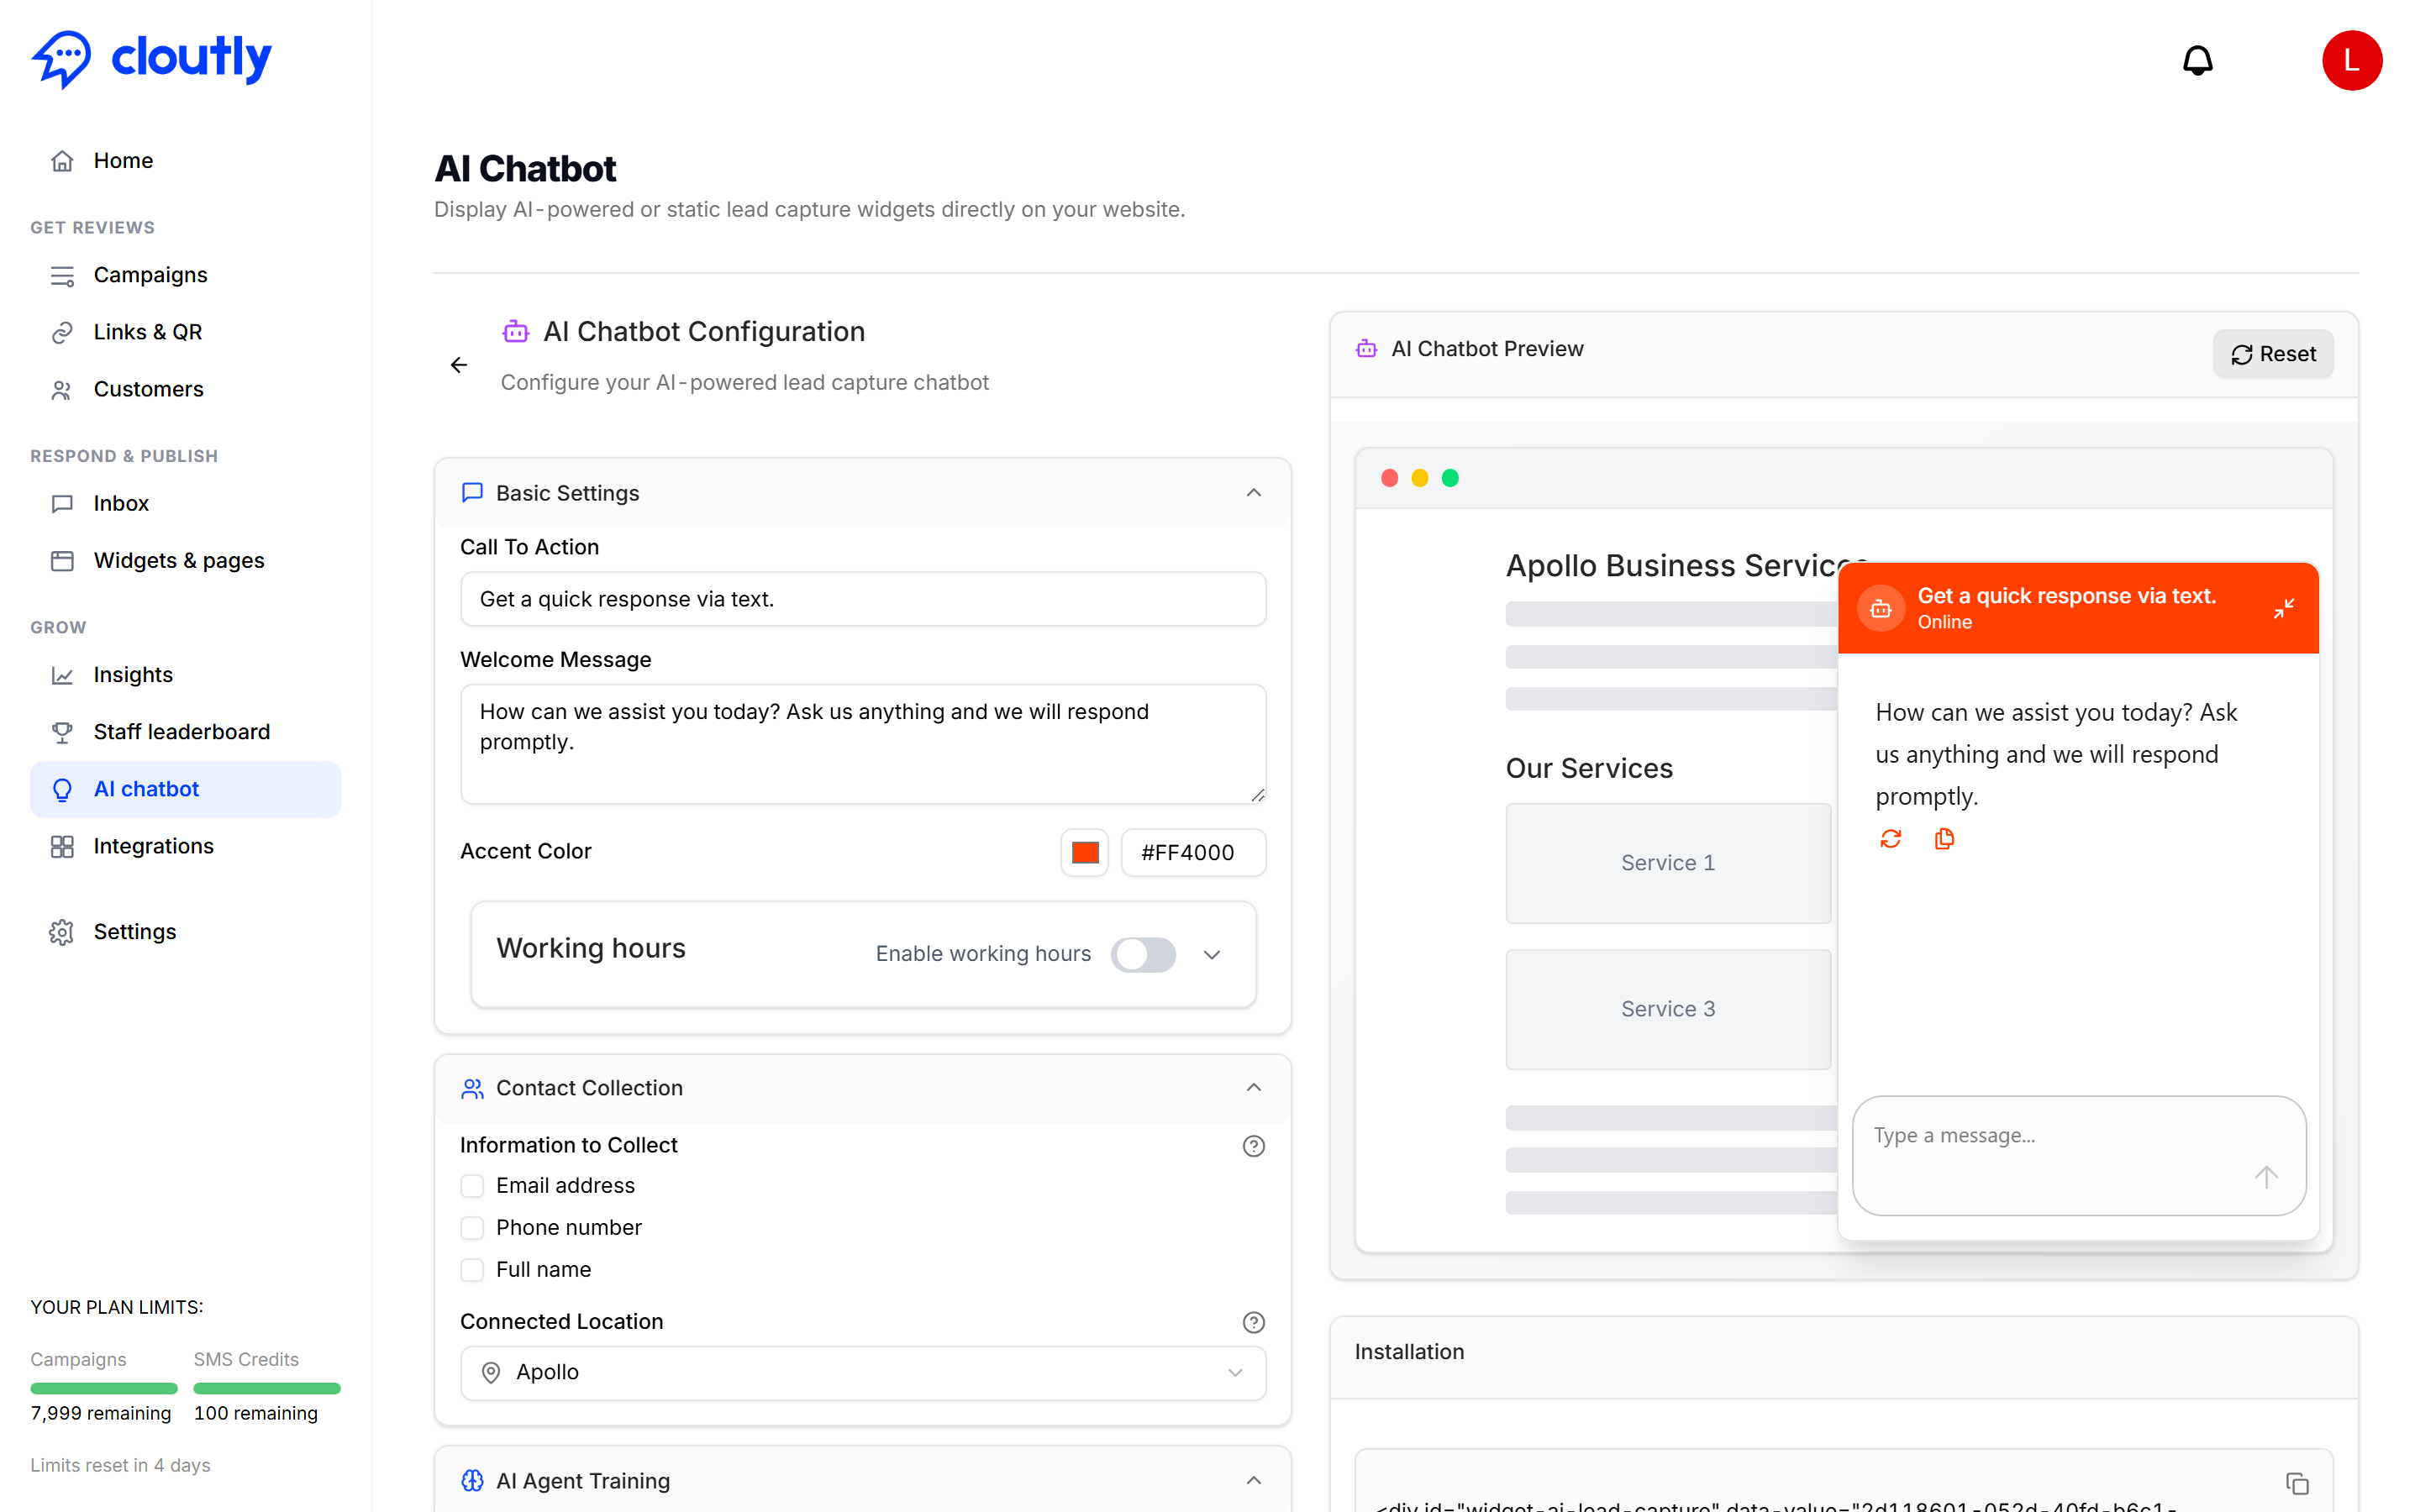Screen dimensions: 2420x1512
Task: Open Customers in the sidebar
Action: pos(186,389)
